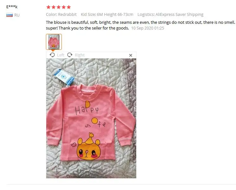Click the third red rating star
236x190 pixels.
click(x=59, y=7)
